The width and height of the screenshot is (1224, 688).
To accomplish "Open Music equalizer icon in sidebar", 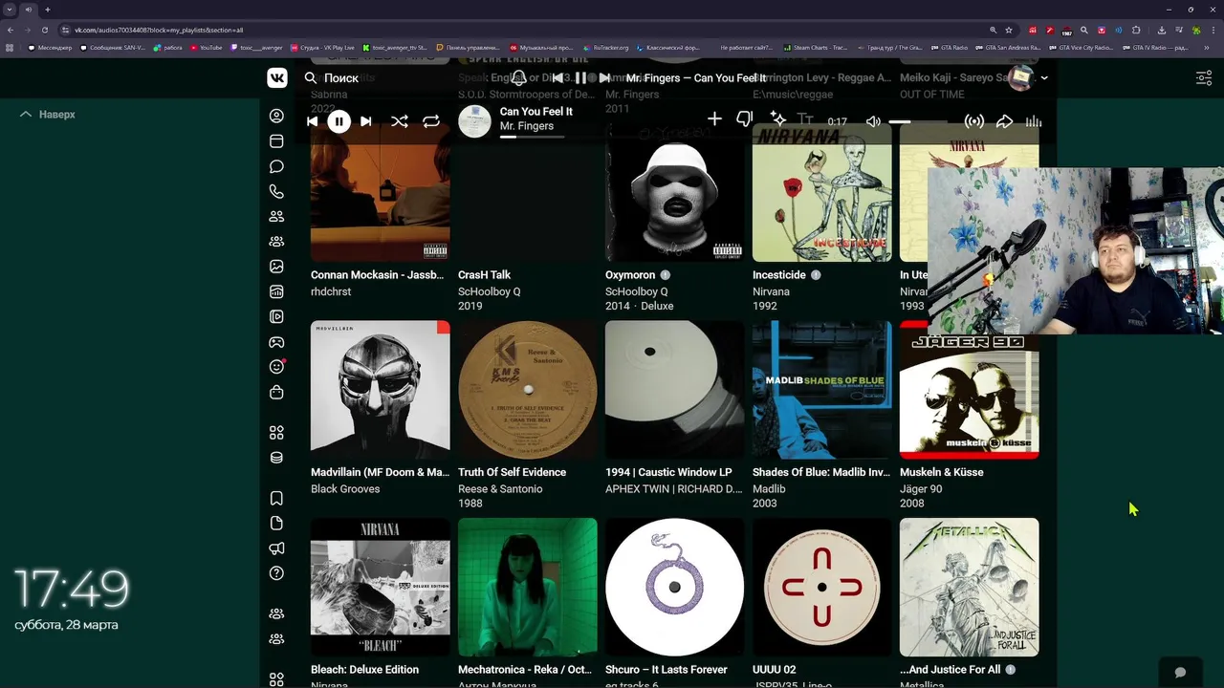I will [276, 291].
